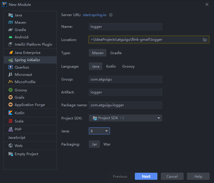Click the Empty Project folder icon
This screenshot has height=183, width=214.
pos(11,154)
